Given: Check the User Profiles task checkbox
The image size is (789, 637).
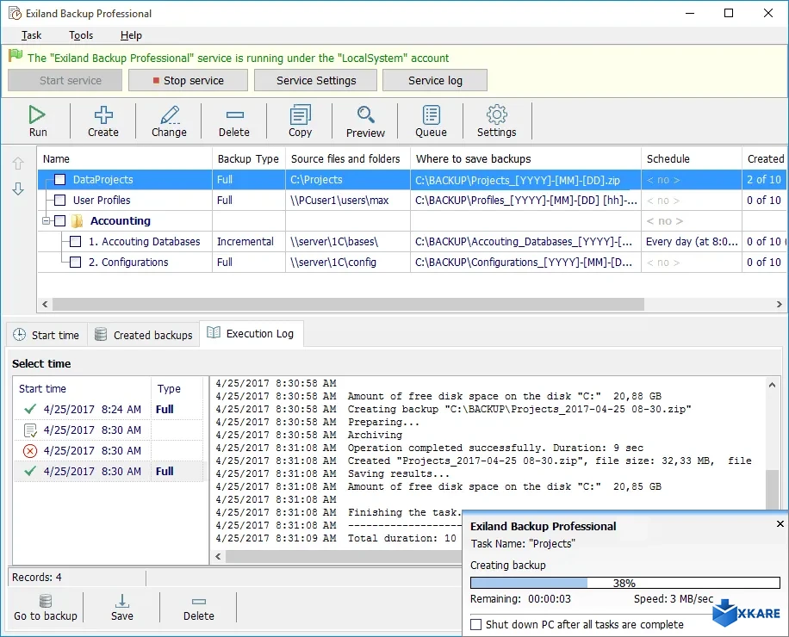Looking at the screenshot, I should coord(60,200).
